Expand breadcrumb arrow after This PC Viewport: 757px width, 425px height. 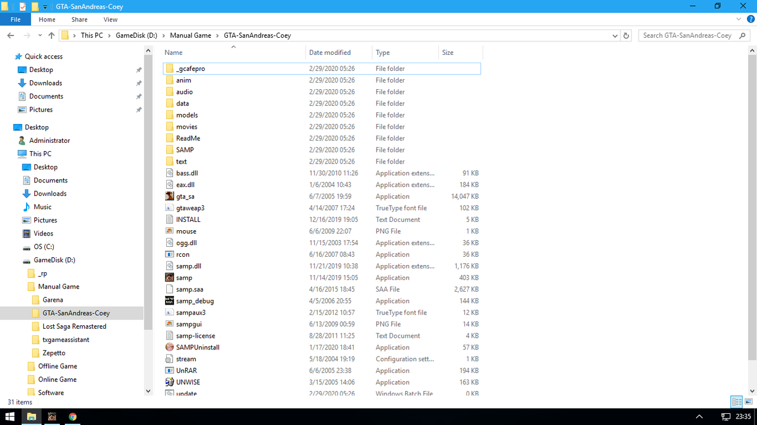click(109, 35)
